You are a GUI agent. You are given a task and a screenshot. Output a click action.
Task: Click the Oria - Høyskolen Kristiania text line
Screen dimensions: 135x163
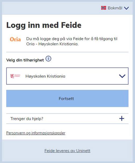click(x=52, y=44)
